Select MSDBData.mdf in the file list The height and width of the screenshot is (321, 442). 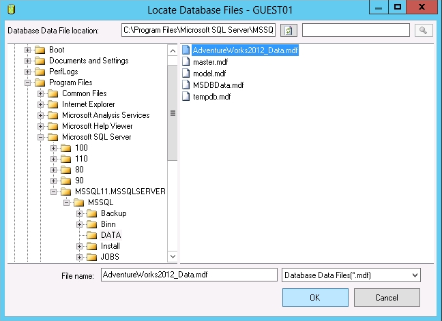point(218,85)
